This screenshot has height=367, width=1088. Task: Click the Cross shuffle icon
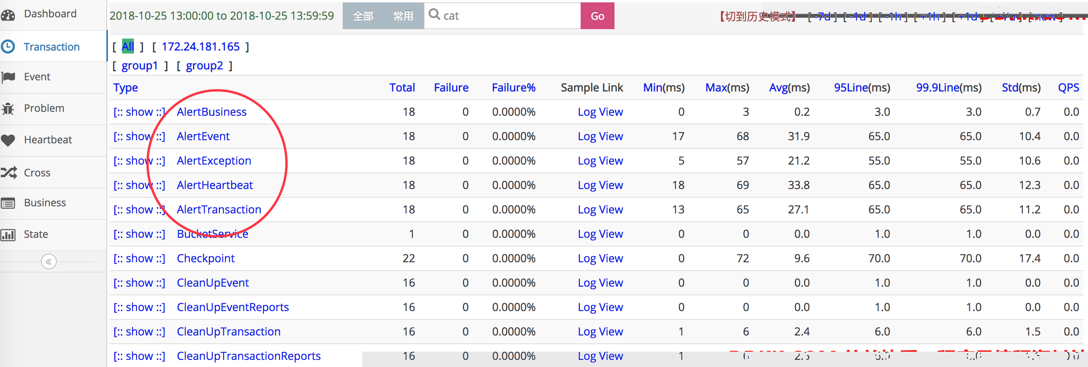[x=8, y=172]
